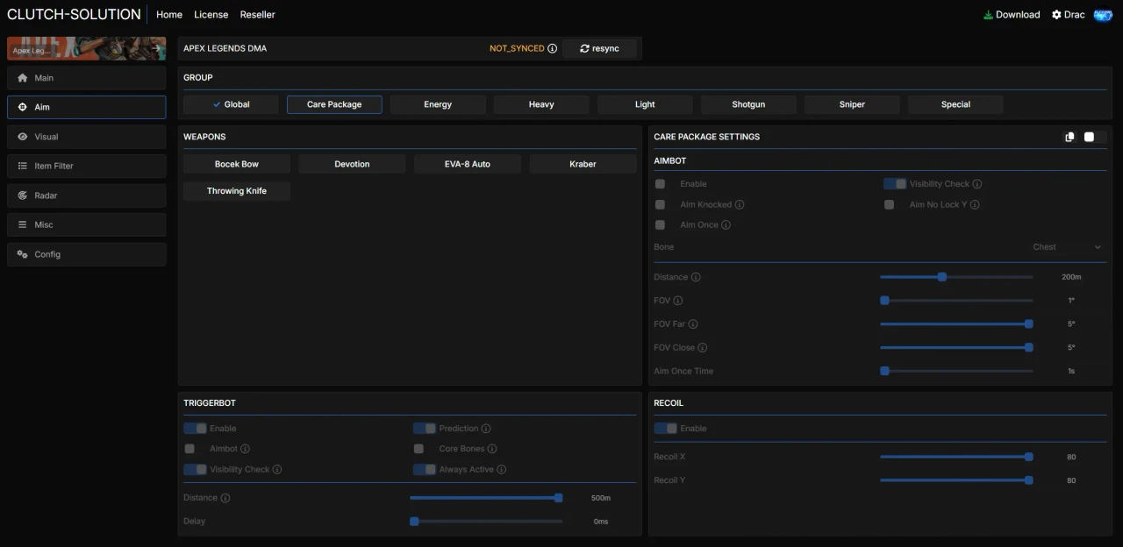
Task: Check the Aim Once checkbox
Action: pos(660,224)
